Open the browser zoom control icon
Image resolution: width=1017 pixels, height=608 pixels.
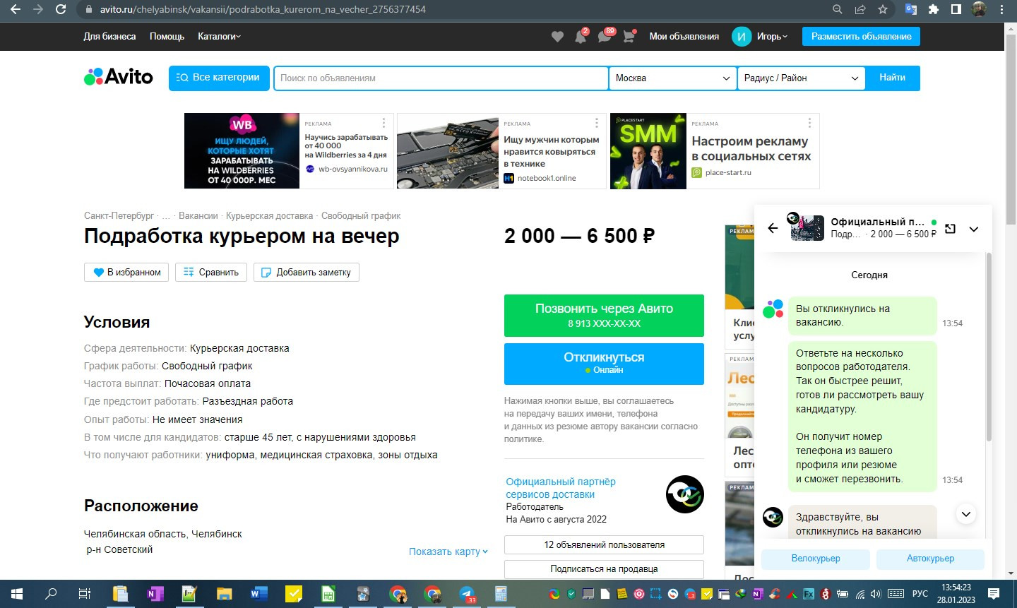[x=838, y=10]
